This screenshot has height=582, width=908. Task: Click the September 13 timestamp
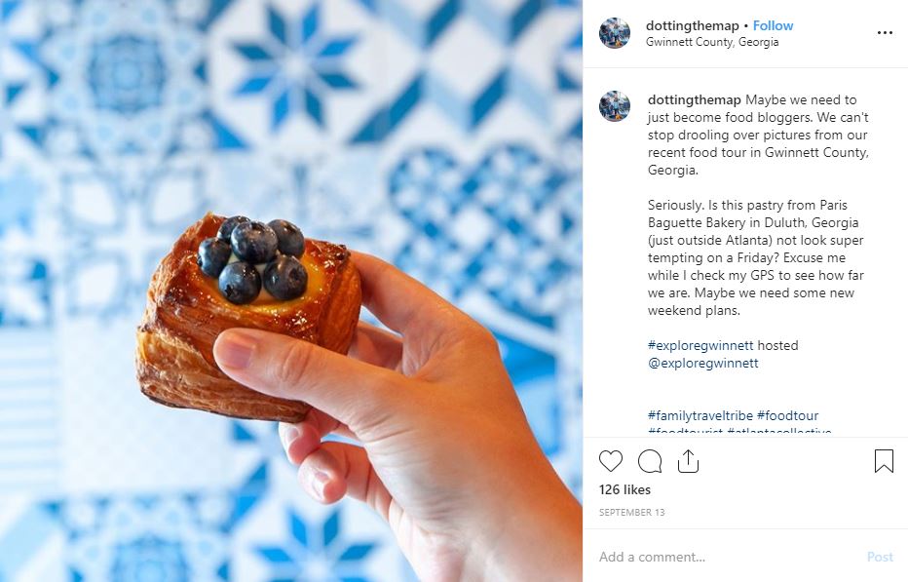(631, 513)
